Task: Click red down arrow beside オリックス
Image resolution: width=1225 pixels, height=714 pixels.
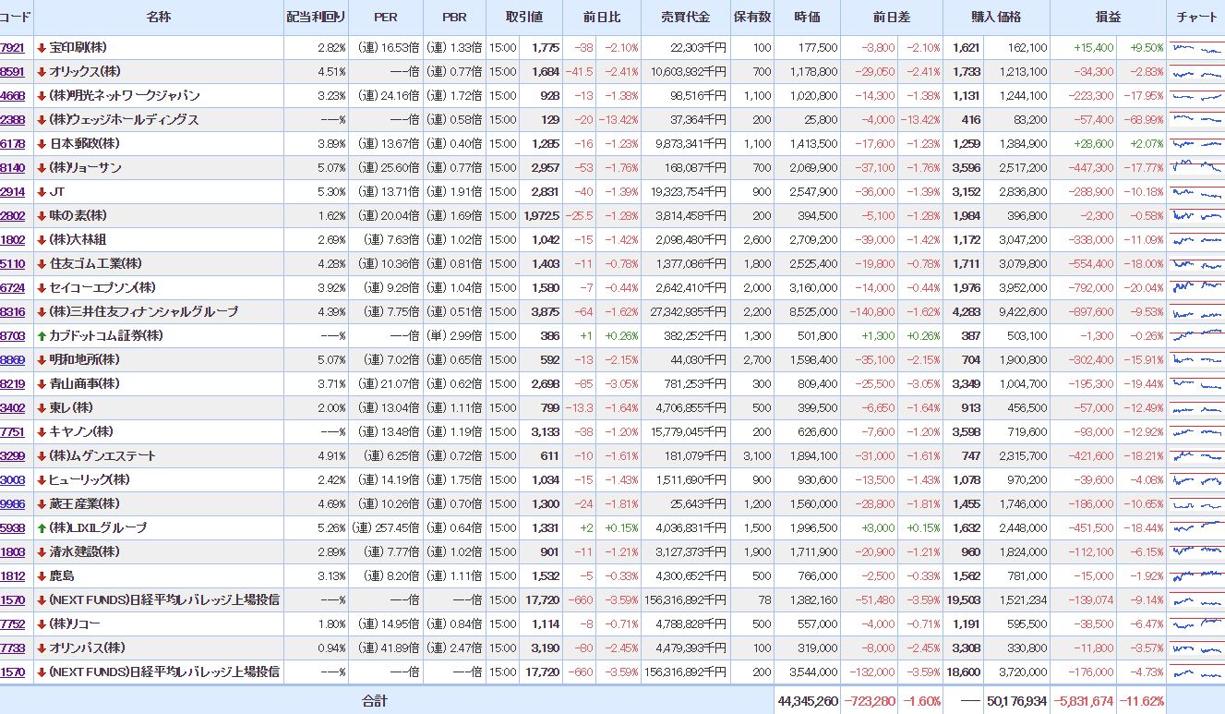Action: (42, 71)
